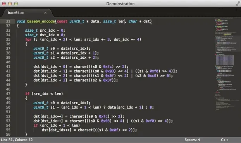Click line number 47 in the gutter
The image size is (241, 143).
(x=8, y=94)
